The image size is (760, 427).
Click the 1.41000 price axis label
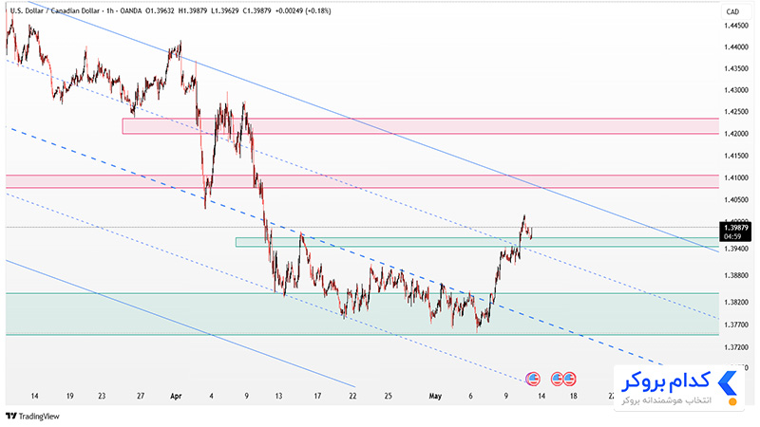pyautogui.click(x=735, y=177)
